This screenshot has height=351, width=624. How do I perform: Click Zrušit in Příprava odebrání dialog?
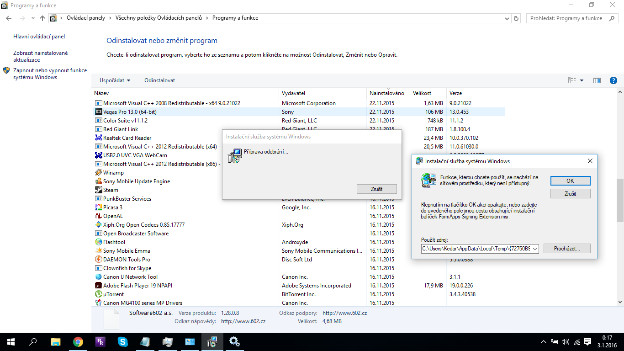tap(377, 189)
